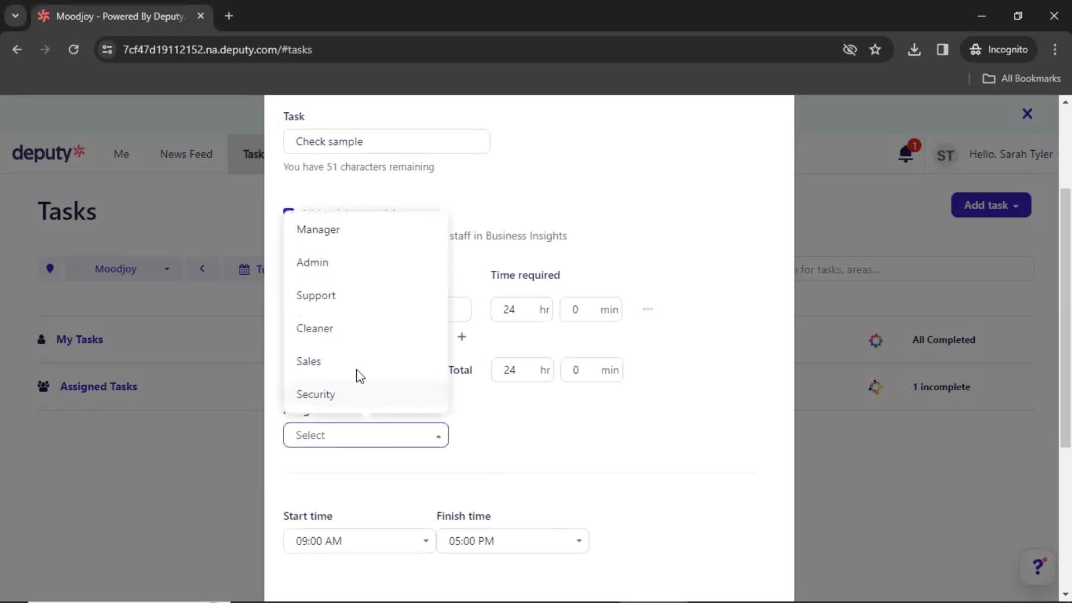Click the 1 incomplete status ring icon
This screenshot has height=603, width=1072.
click(x=875, y=387)
